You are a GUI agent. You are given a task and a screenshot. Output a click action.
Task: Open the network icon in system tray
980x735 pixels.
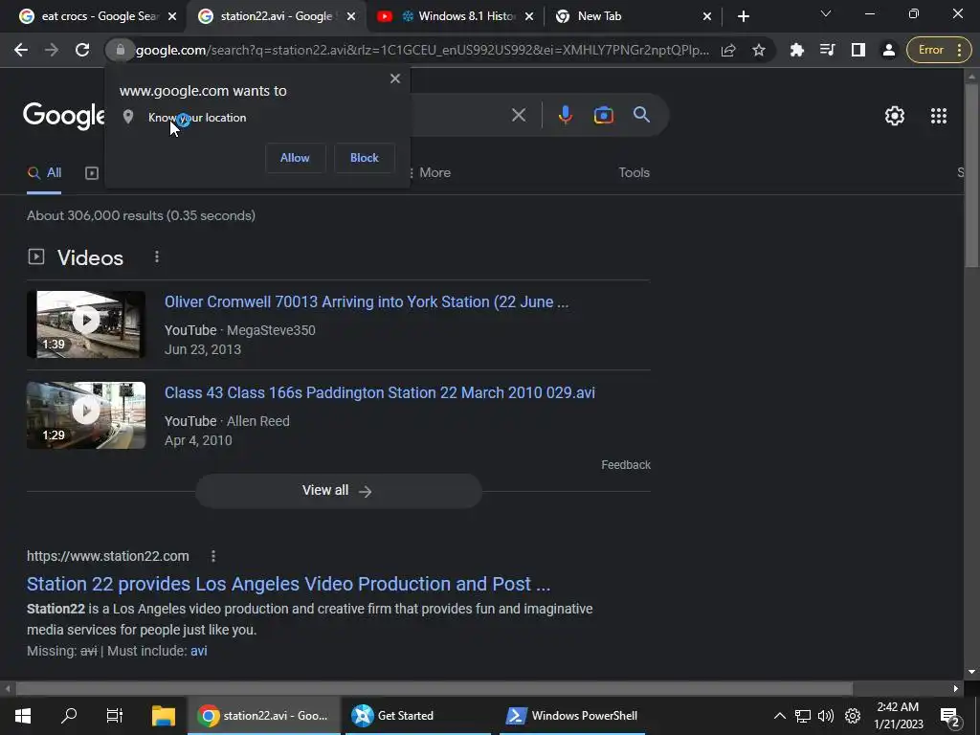[x=803, y=716]
